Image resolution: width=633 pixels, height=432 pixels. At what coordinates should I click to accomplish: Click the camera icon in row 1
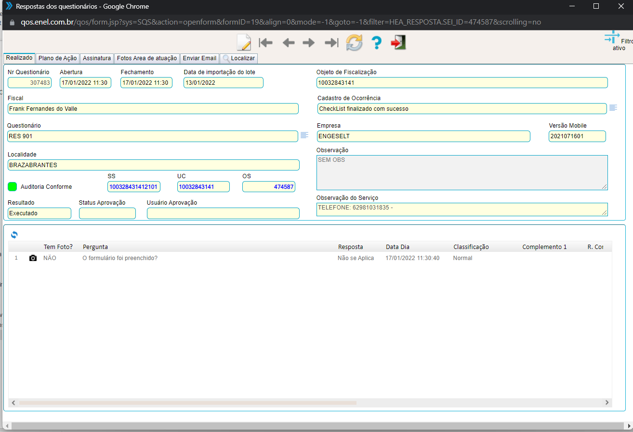(33, 258)
